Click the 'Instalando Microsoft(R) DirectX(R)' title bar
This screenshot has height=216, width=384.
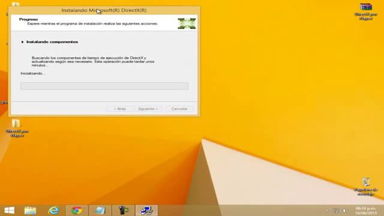click(x=104, y=10)
